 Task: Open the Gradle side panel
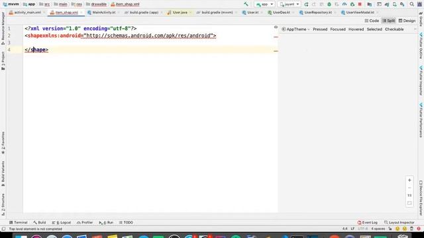pyautogui.click(x=421, y=19)
